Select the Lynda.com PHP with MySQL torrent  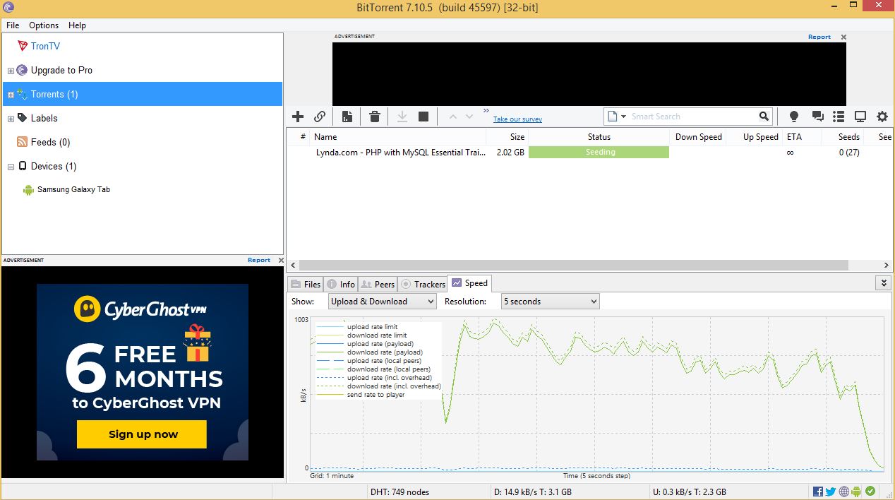click(x=400, y=153)
